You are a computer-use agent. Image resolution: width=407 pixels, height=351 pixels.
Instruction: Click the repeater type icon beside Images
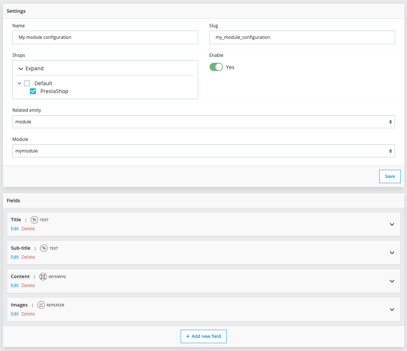click(x=41, y=305)
